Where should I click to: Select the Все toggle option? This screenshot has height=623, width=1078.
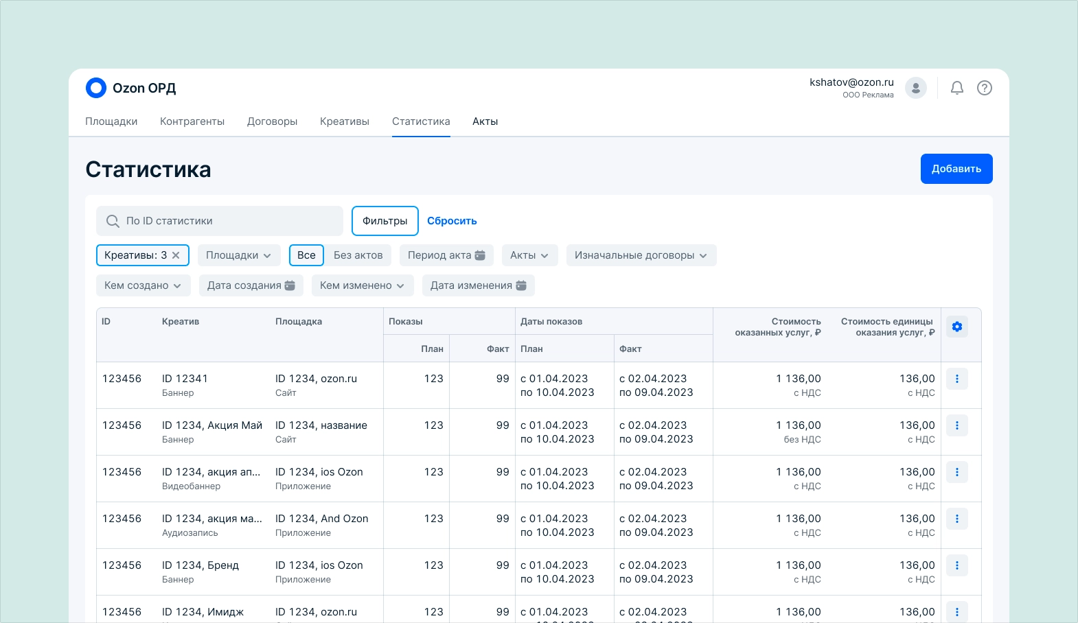(306, 255)
